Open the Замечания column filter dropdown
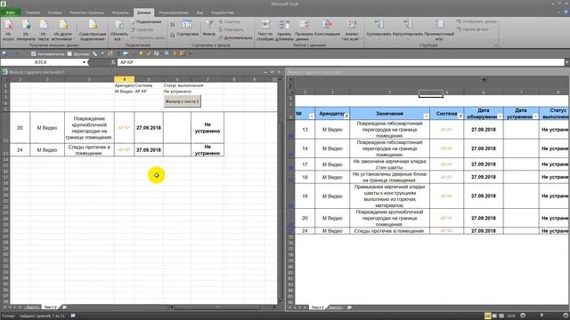 426,116
